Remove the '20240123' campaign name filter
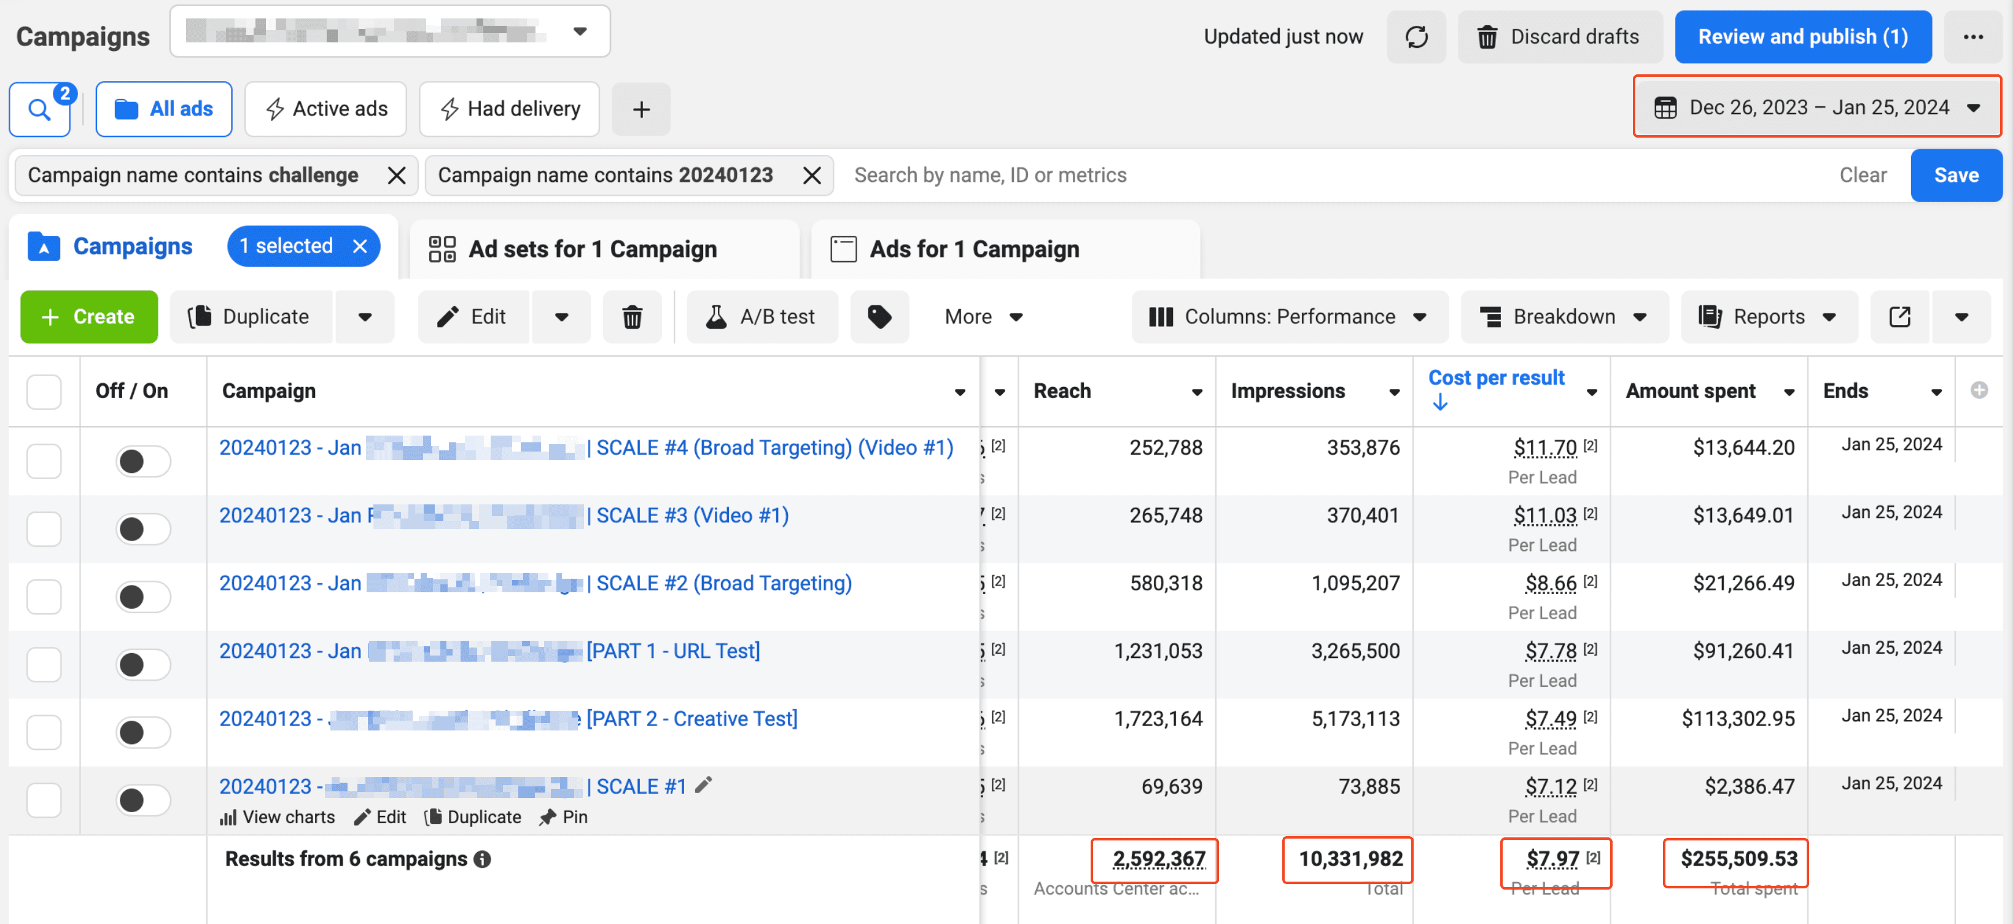The image size is (2013, 924). (x=812, y=175)
